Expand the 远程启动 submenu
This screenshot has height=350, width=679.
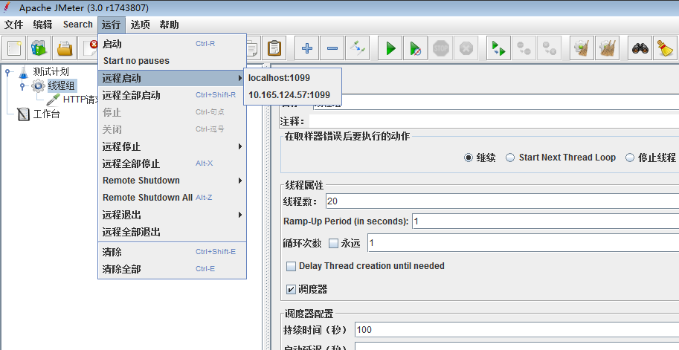coord(172,78)
